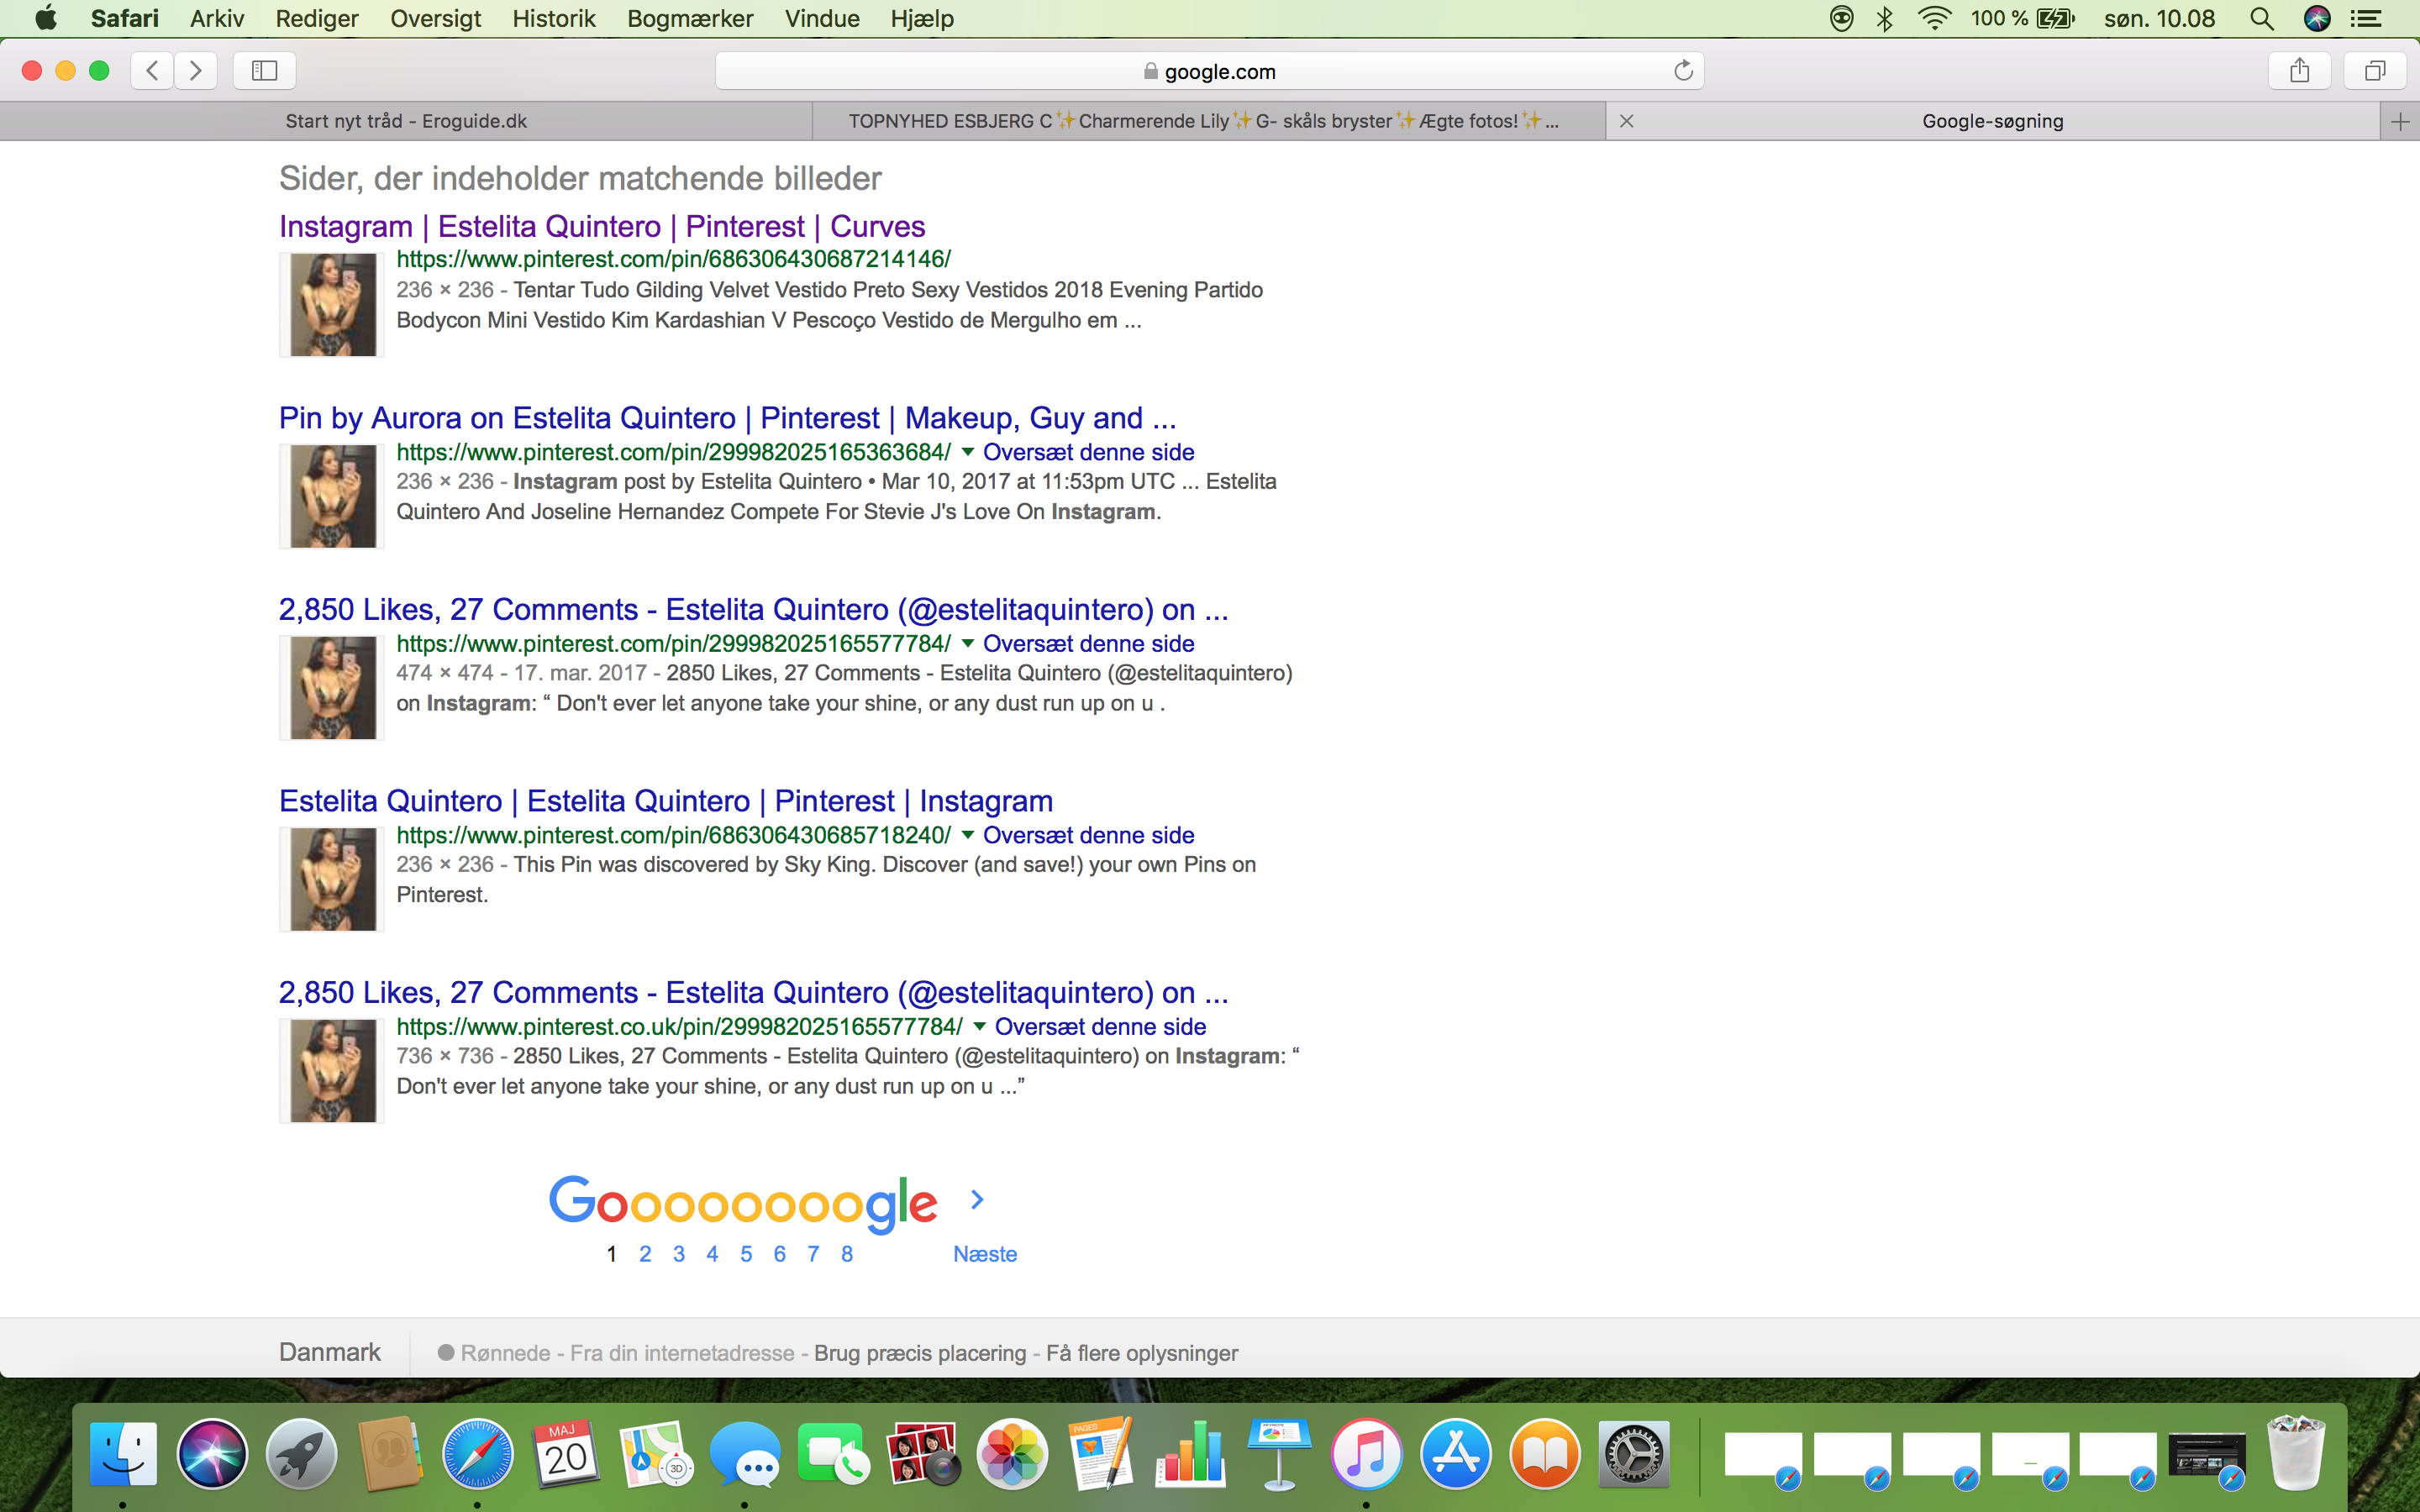This screenshot has width=2420, height=1512.
Task: Open iTunes in the Dock
Action: pyautogui.click(x=1367, y=1453)
